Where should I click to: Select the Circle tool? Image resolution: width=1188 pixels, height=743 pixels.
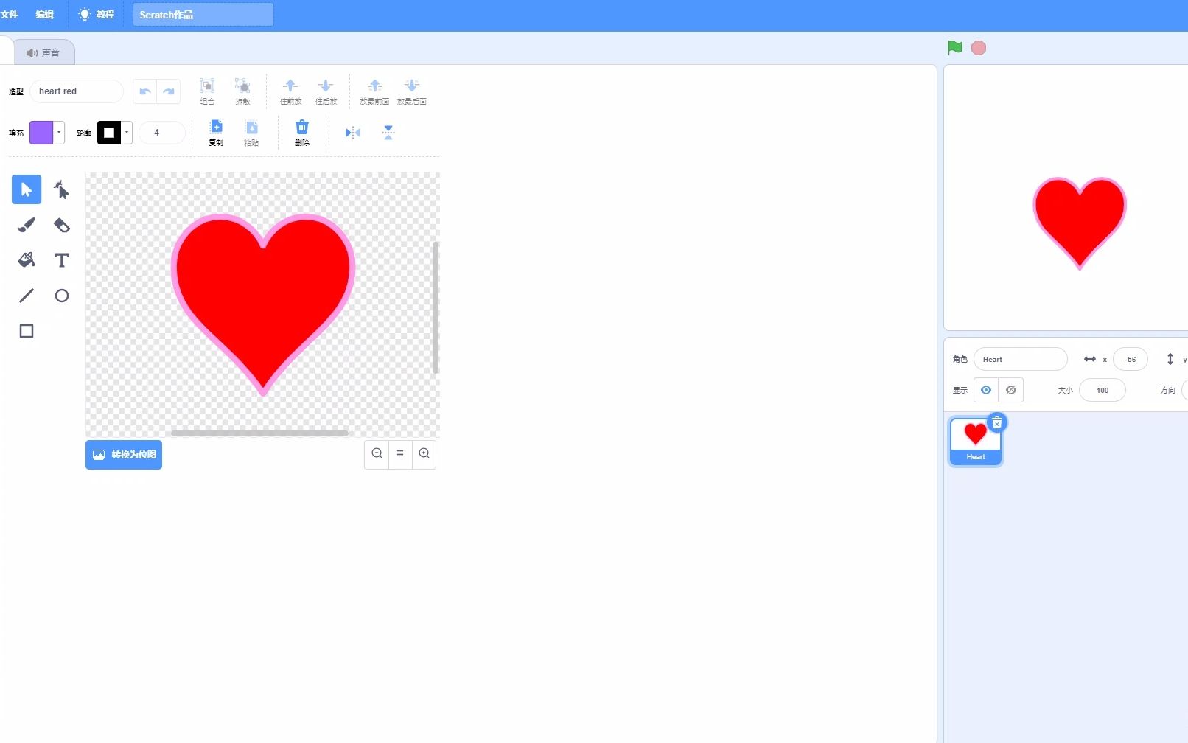click(x=62, y=296)
